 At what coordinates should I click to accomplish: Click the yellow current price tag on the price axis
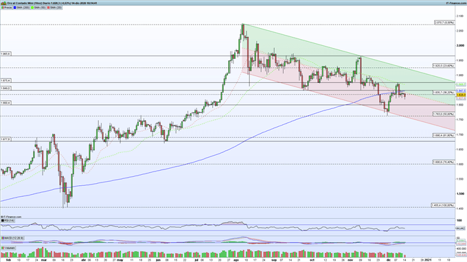461,95
